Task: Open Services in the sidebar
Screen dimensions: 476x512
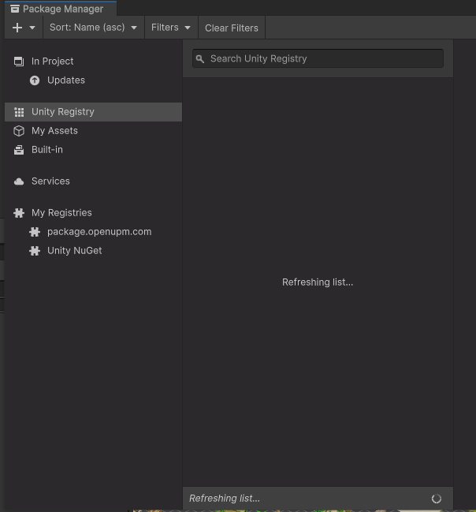Action: click(x=93, y=181)
